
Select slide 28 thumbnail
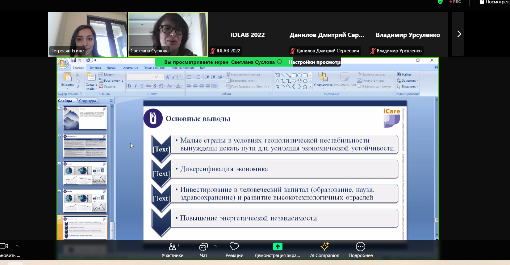[x=85, y=173]
